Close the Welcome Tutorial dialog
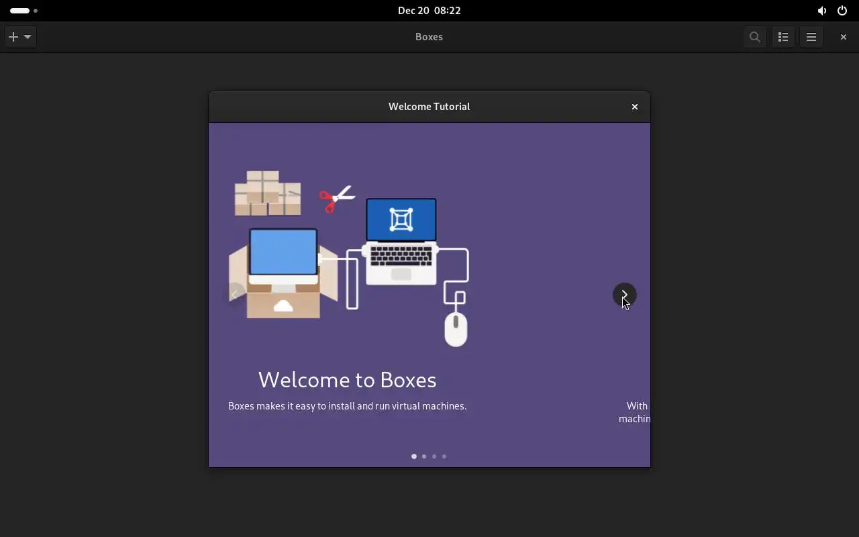Image resolution: width=859 pixels, height=537 pixels. tap(635, 107)
